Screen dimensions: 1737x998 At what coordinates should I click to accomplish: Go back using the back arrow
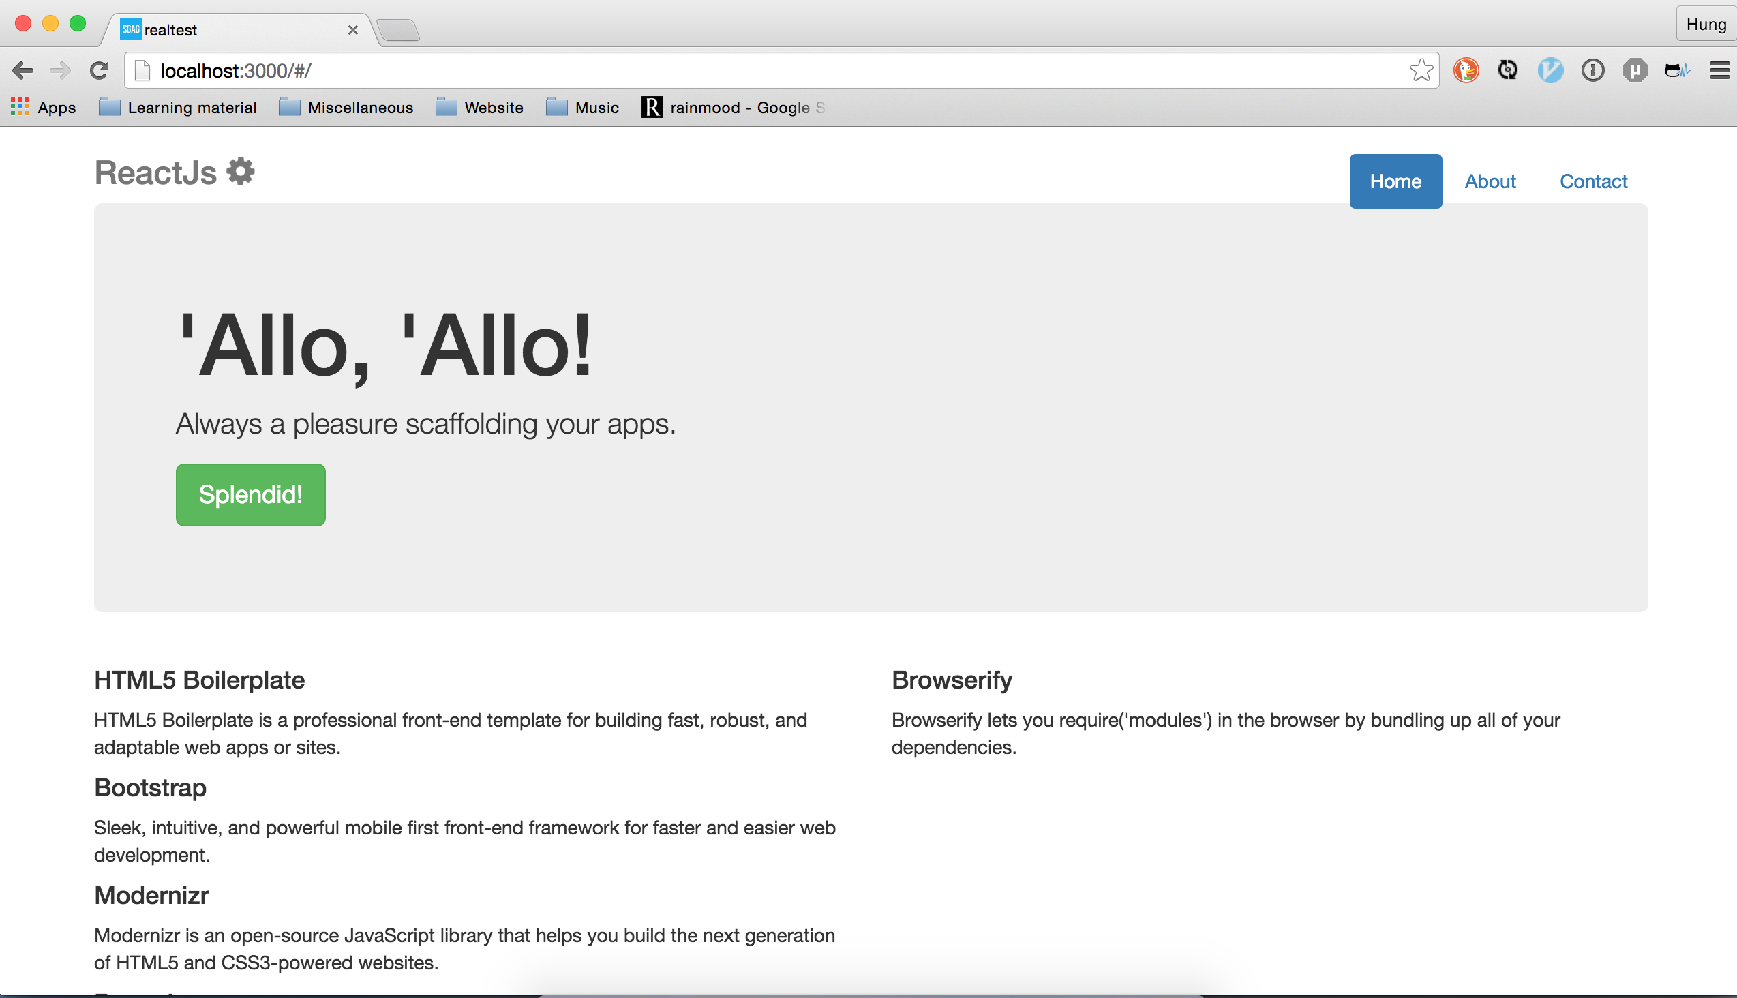click(22, 71)
